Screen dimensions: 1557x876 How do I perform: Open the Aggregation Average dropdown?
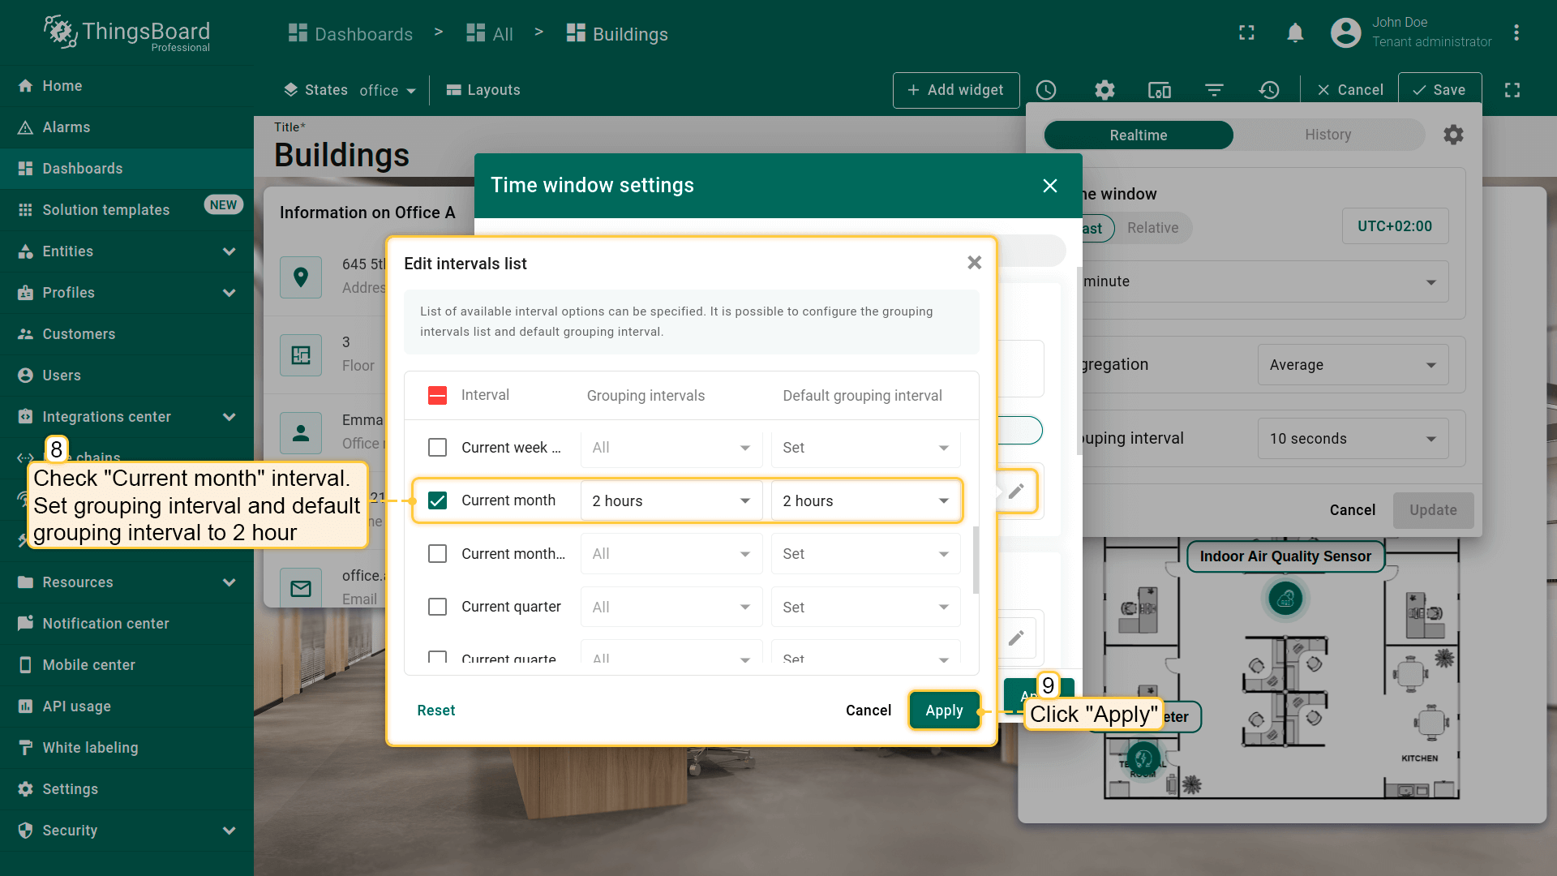pos(1352,365)
